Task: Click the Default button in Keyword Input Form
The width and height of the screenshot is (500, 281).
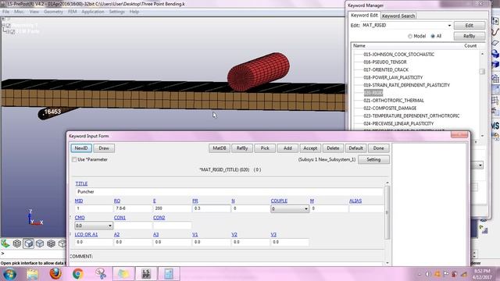Action: click(355, 148)
